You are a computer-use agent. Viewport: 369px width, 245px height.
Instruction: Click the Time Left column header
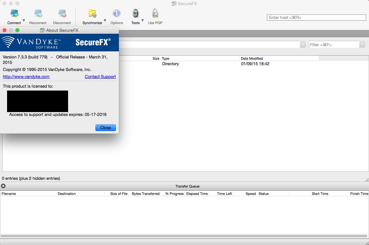[224, 194]
